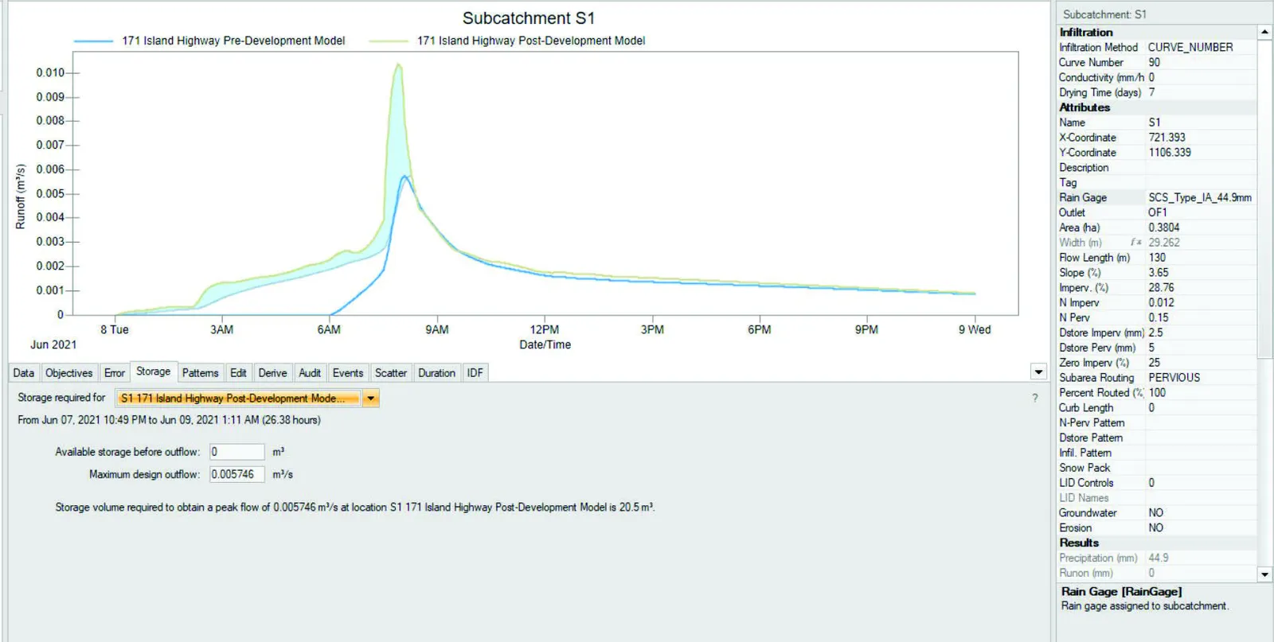Click the empty Description field
Image resolution: width=1274 pixels, height=642 pixels.
(1202, 168)
